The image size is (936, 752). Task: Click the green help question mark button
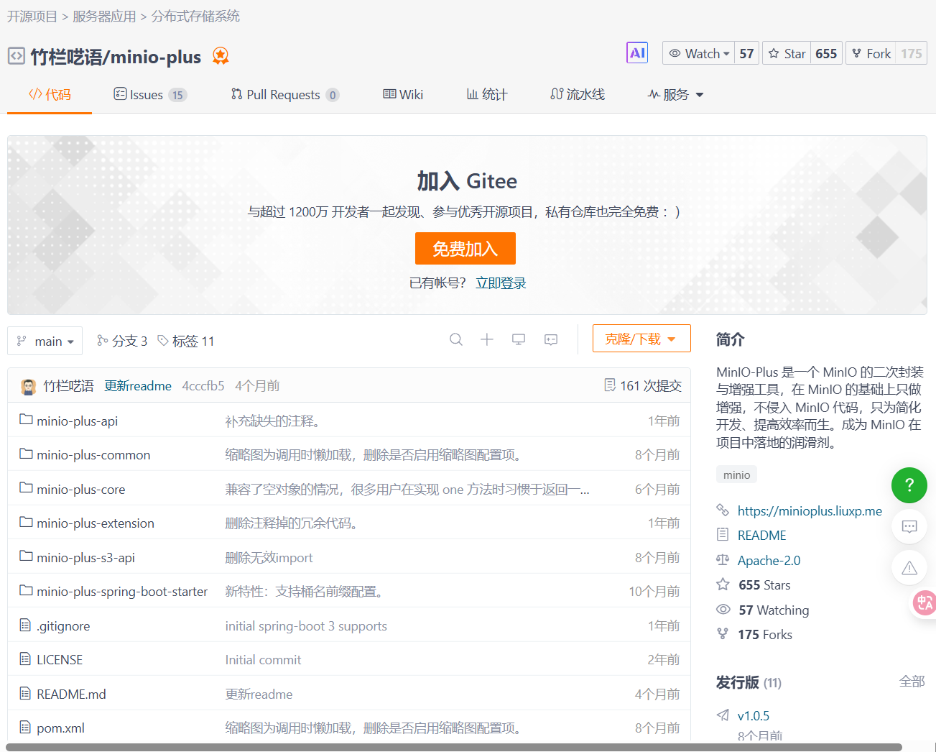(909, 485)
